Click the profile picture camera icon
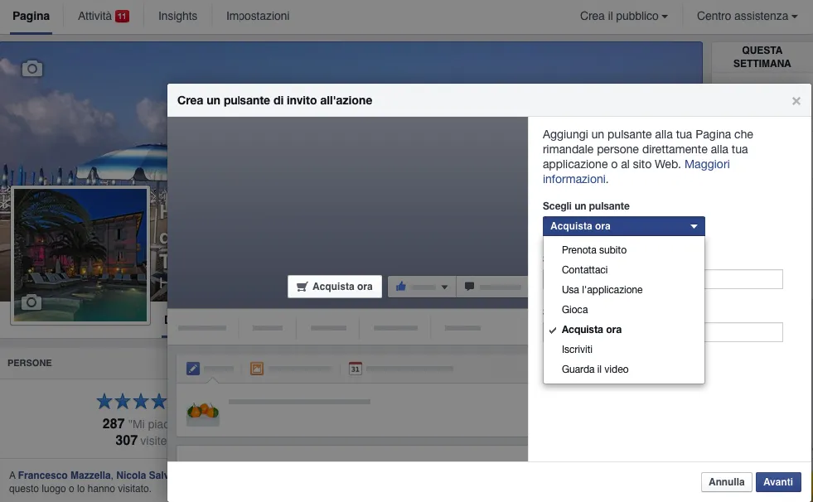The width and height of the screenshot is (813, 502). coord(31,302)
